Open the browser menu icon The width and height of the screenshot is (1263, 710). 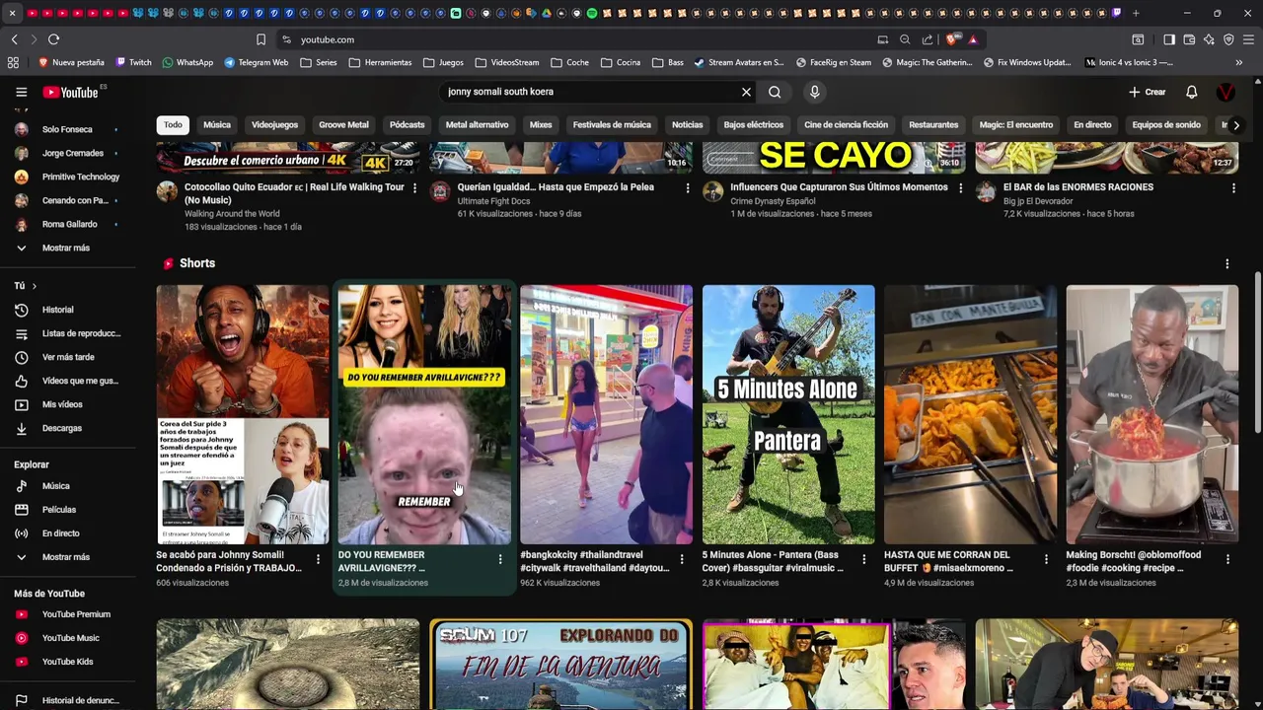[x=1248, y=39]
